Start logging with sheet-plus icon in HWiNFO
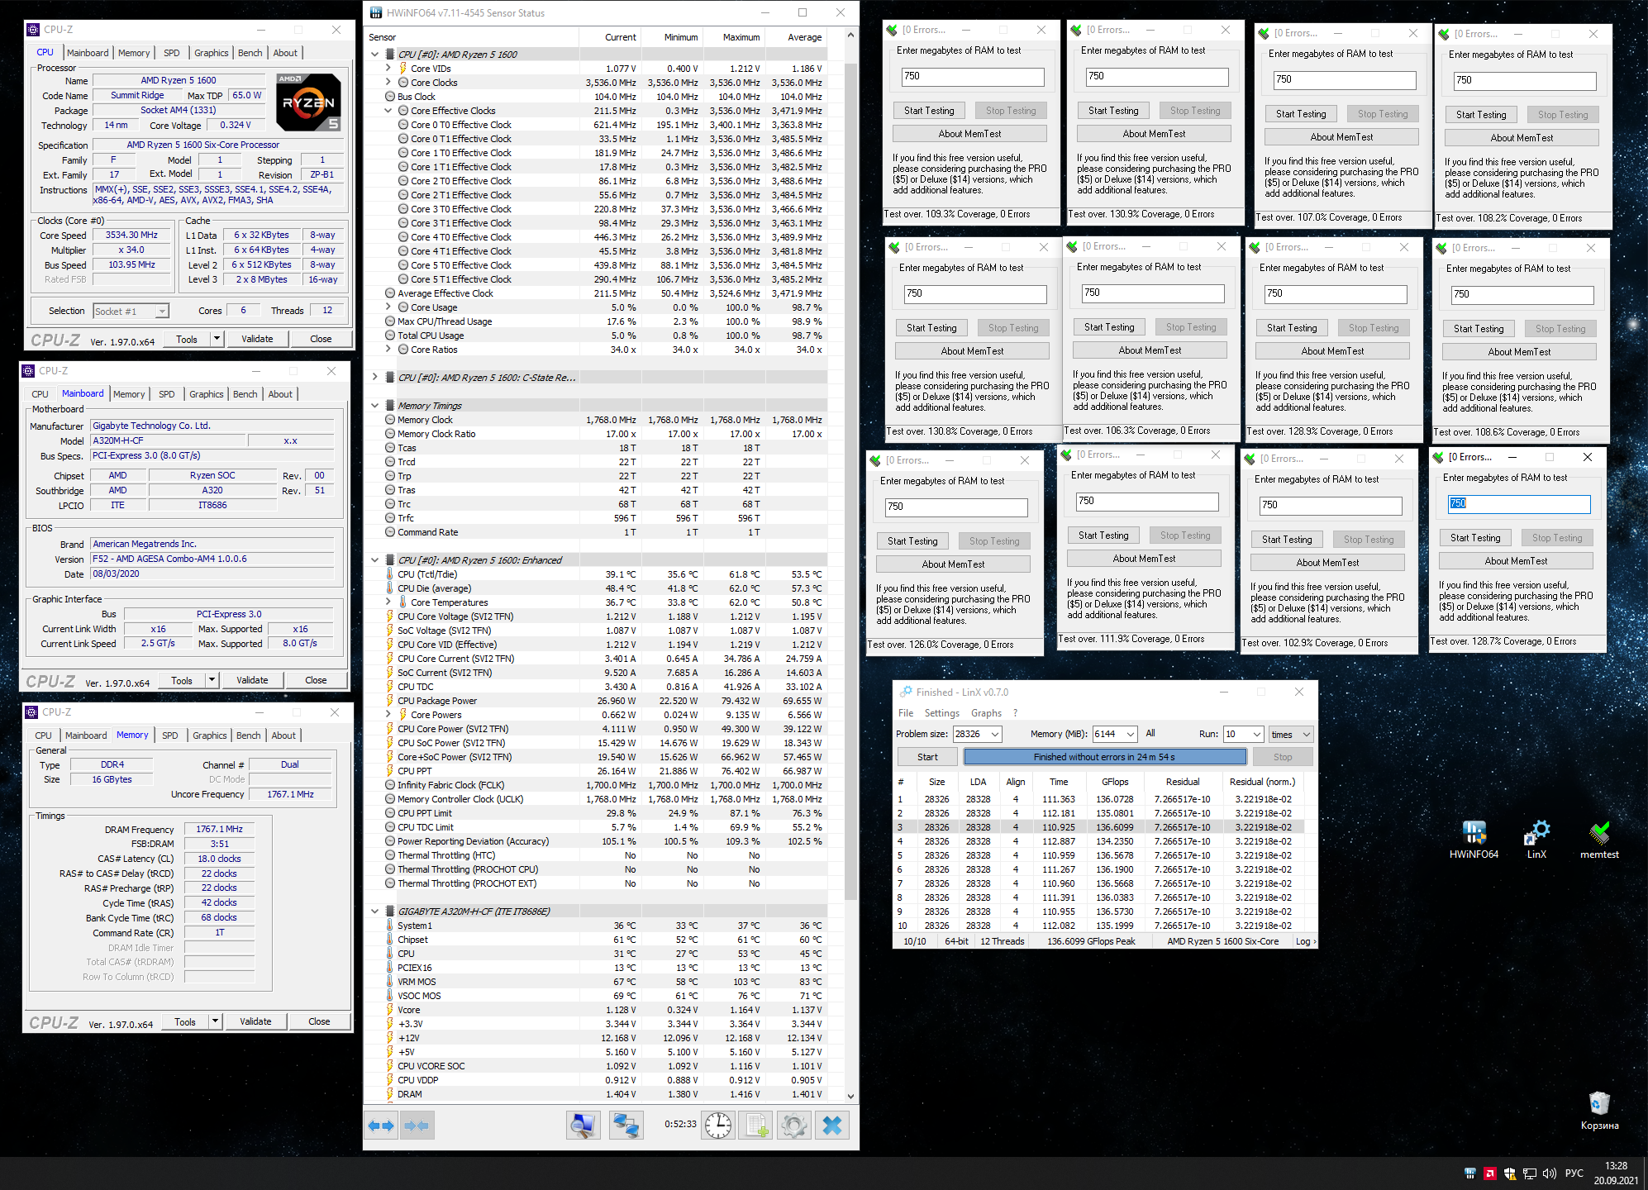Screen dimensions: 1648x1190 756,1126
